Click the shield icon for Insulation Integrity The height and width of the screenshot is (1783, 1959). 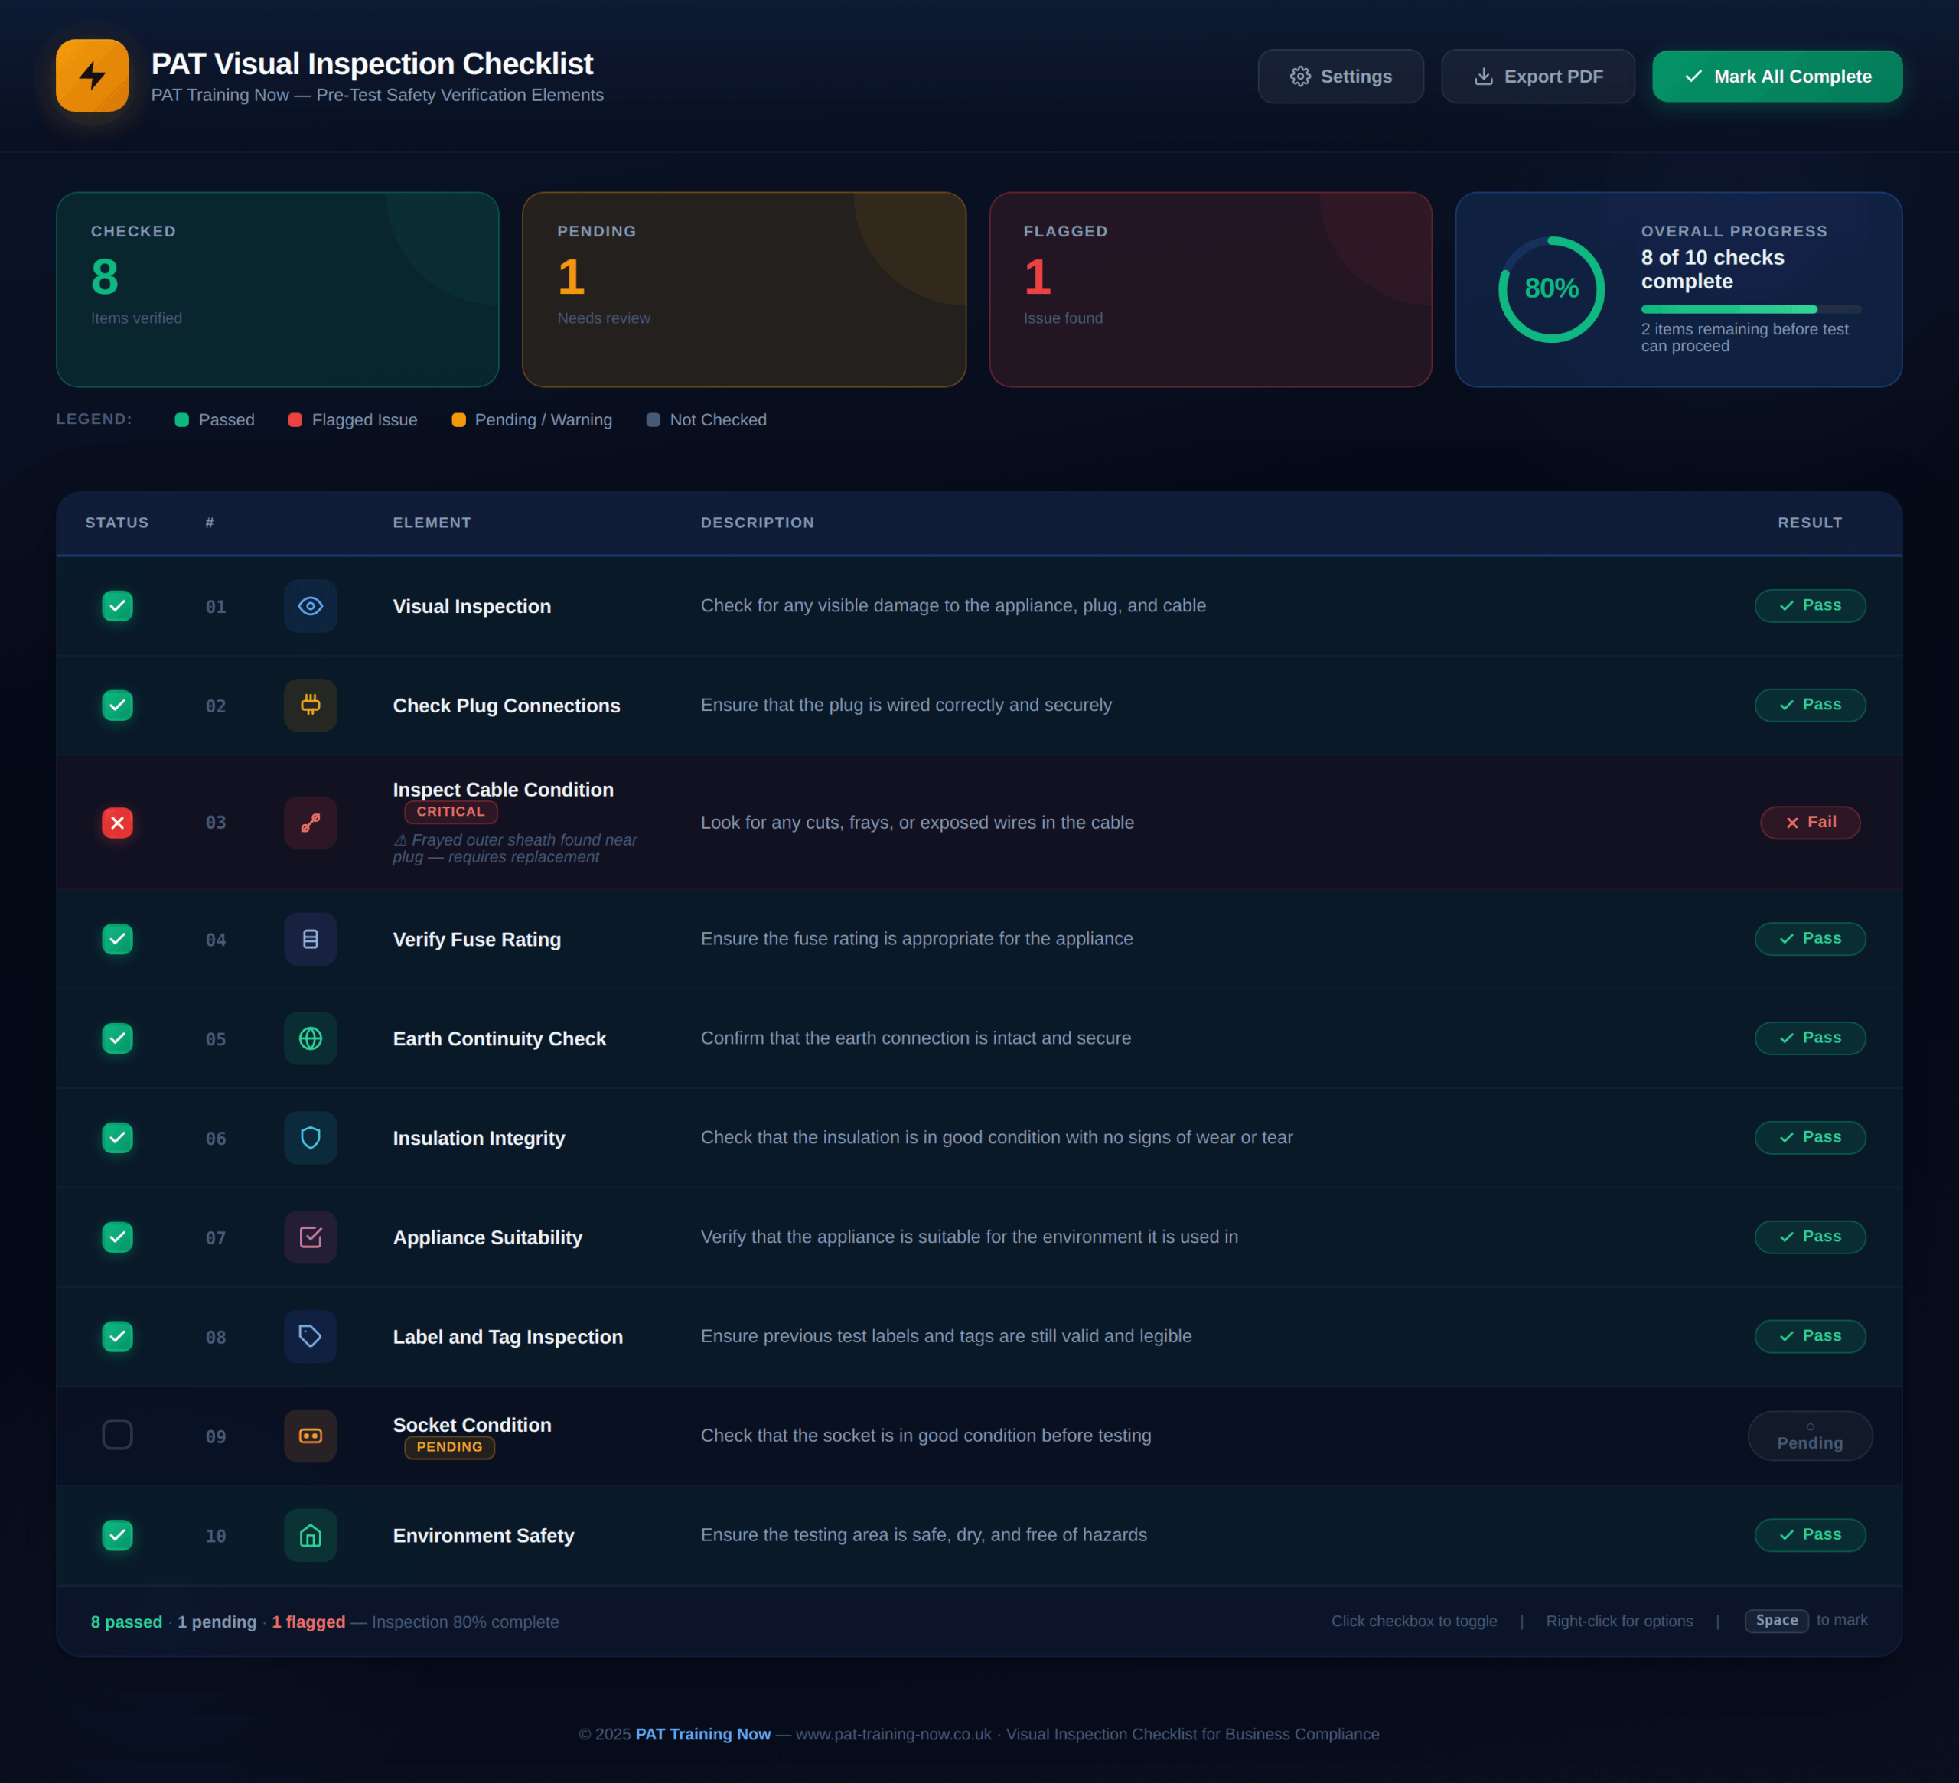tap(310, 1138)
